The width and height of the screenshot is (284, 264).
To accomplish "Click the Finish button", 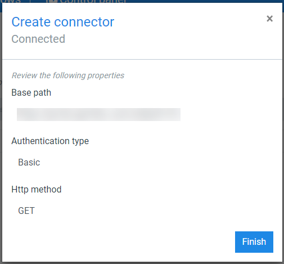I will pos(254,242).
